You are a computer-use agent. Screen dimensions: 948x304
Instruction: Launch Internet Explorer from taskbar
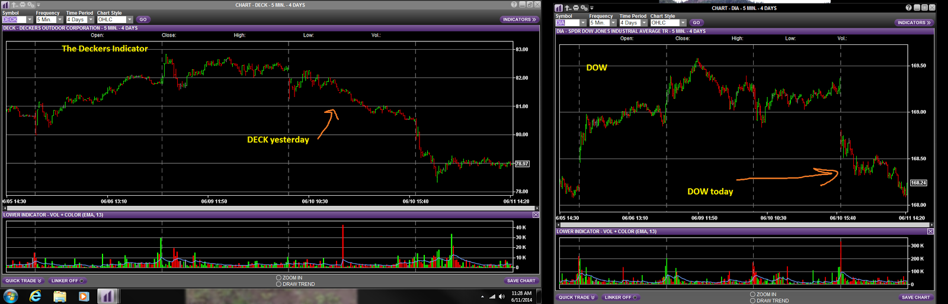[x=36, y=296]
